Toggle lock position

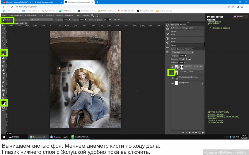pyautogui.click(x=186, y=59)
